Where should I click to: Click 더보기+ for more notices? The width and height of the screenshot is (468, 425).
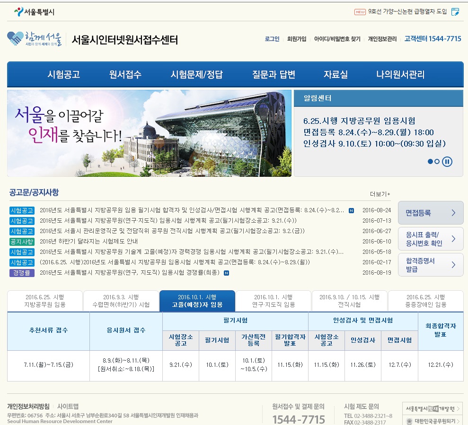point(380,194)
